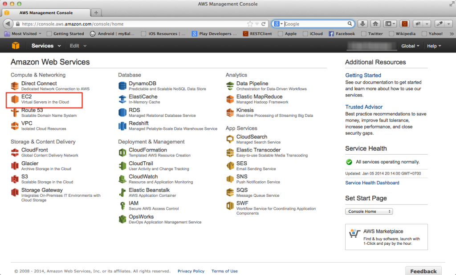Expand the Most Visited bookmarks folder

23,34
